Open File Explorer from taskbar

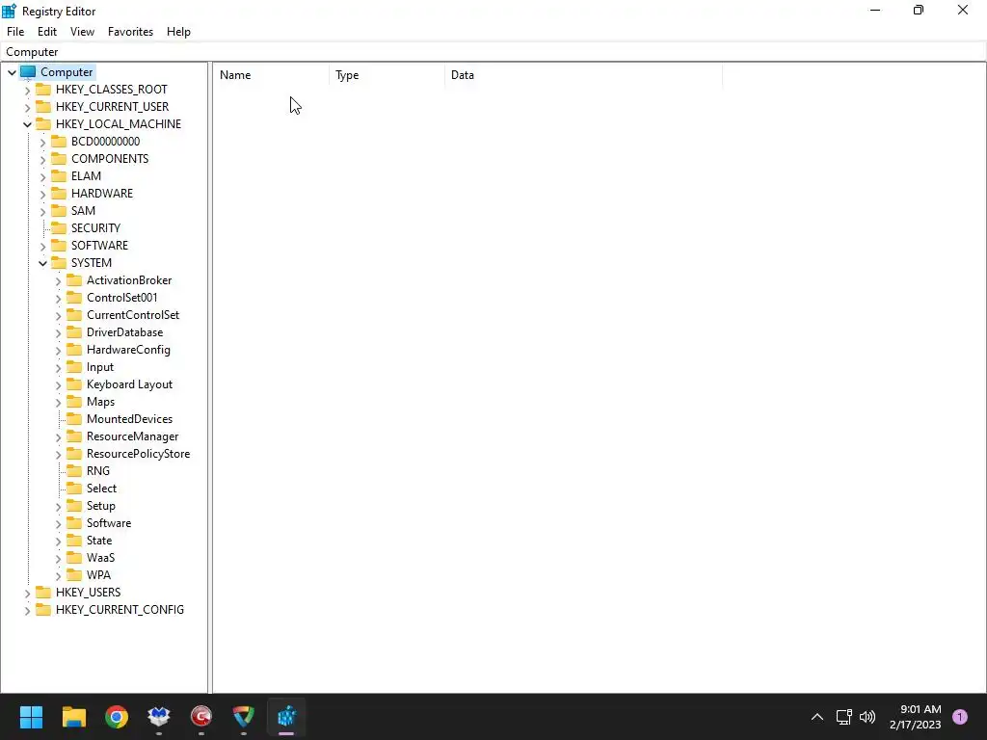point(73,717)
